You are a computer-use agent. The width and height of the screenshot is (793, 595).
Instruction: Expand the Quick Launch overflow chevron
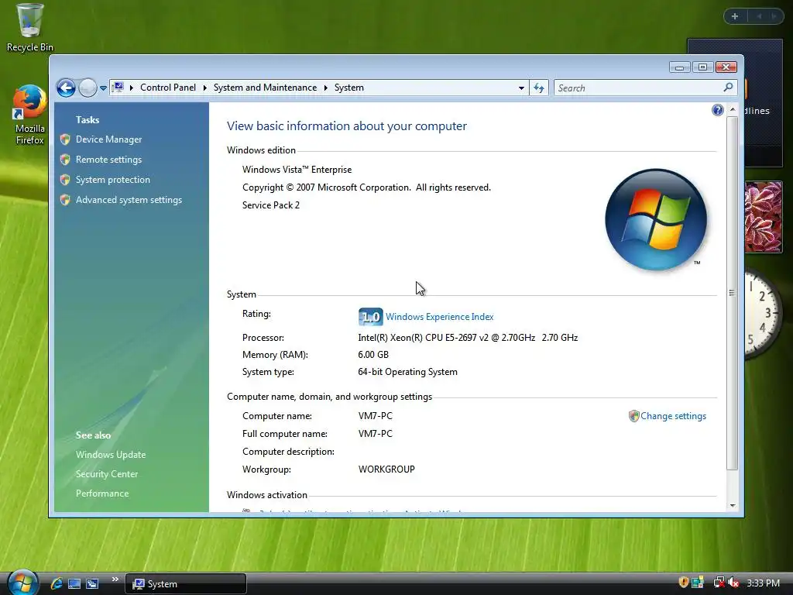[x=115, y=580]
